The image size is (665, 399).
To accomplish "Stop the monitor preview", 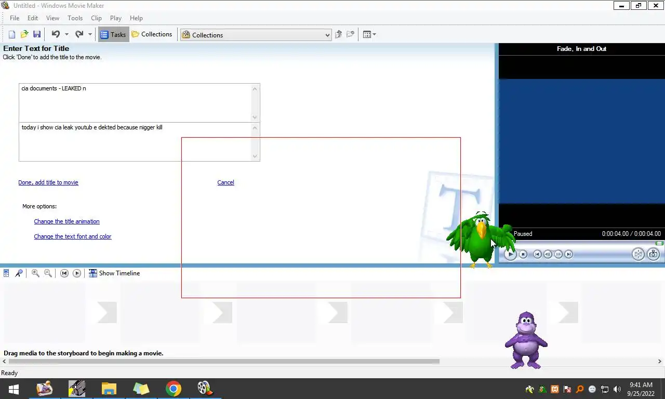I will click(523, 254).
